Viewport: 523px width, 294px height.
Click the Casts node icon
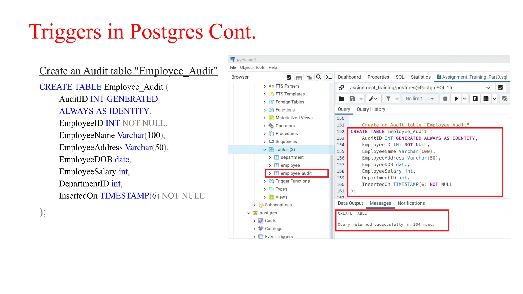261,221
